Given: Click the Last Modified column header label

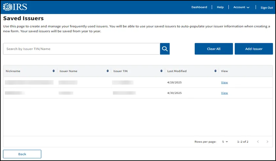Looking at the screenshot, I should [177, 71].
